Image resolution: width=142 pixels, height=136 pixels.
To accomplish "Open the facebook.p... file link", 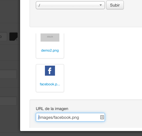I will [x=50, y=84].
